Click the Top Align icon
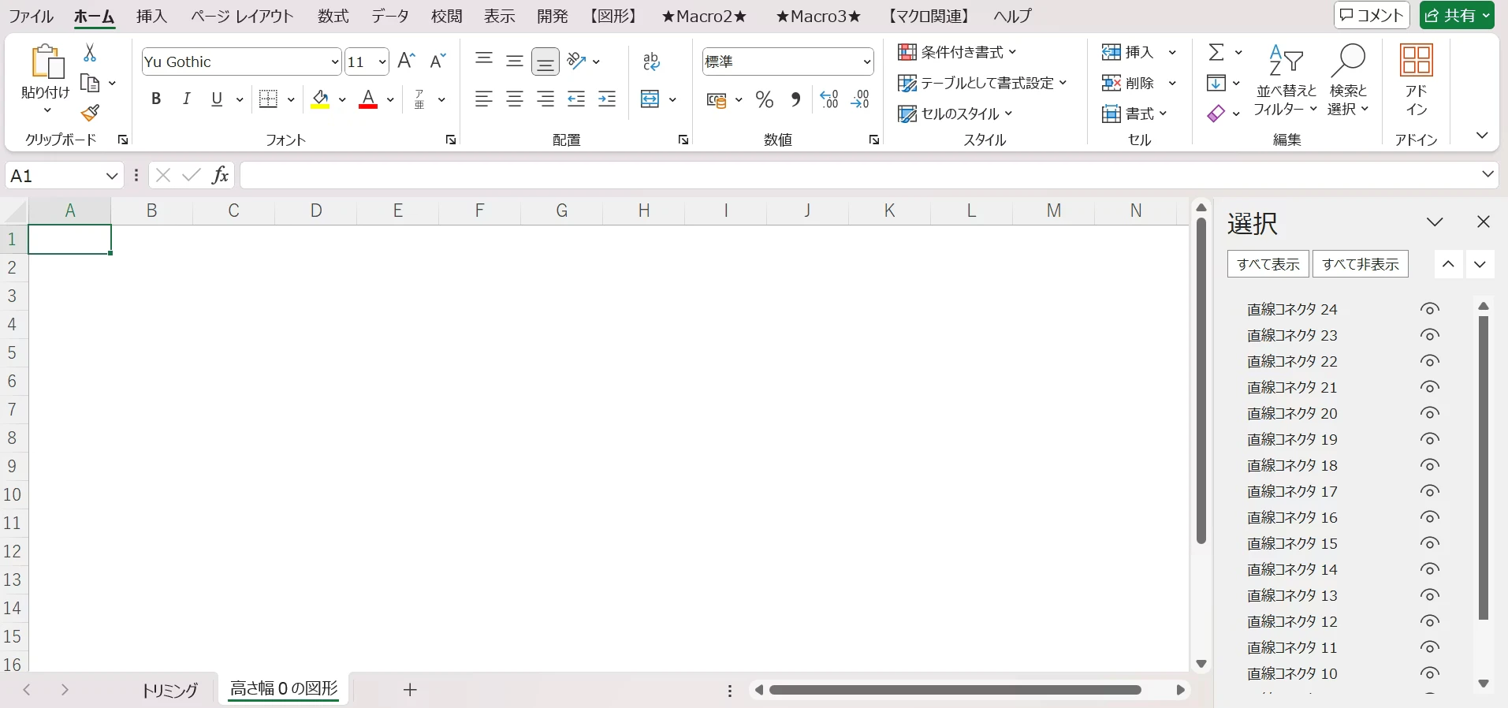1508x708 pixels. pos(484,61)
